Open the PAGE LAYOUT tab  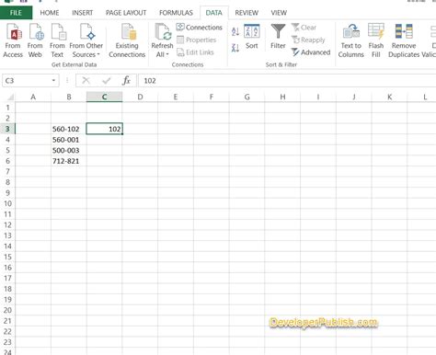(126, 13)
